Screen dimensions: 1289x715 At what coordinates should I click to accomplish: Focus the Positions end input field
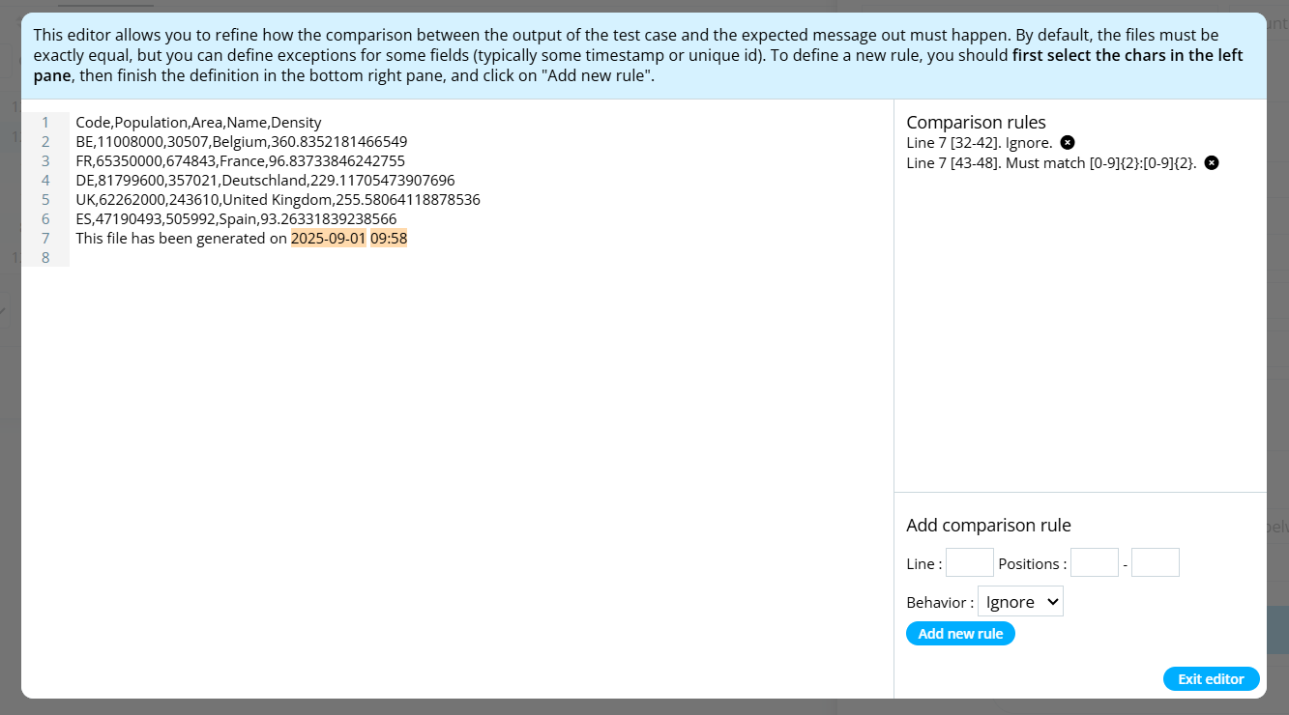coord(1156,562)
